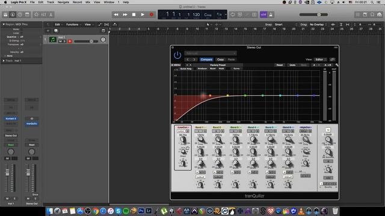Open the Edit menu in Tracks area
The height and width of the screenshot is (216, 385).
[x=58, y=25]
